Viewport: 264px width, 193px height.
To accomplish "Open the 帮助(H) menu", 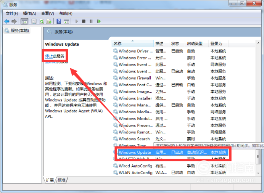I will coord(66,13).
